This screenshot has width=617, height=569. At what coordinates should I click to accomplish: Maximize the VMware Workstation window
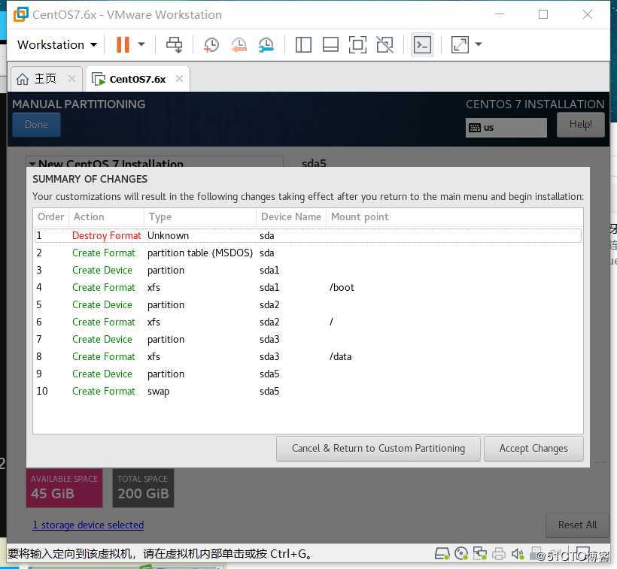(543, 14)
